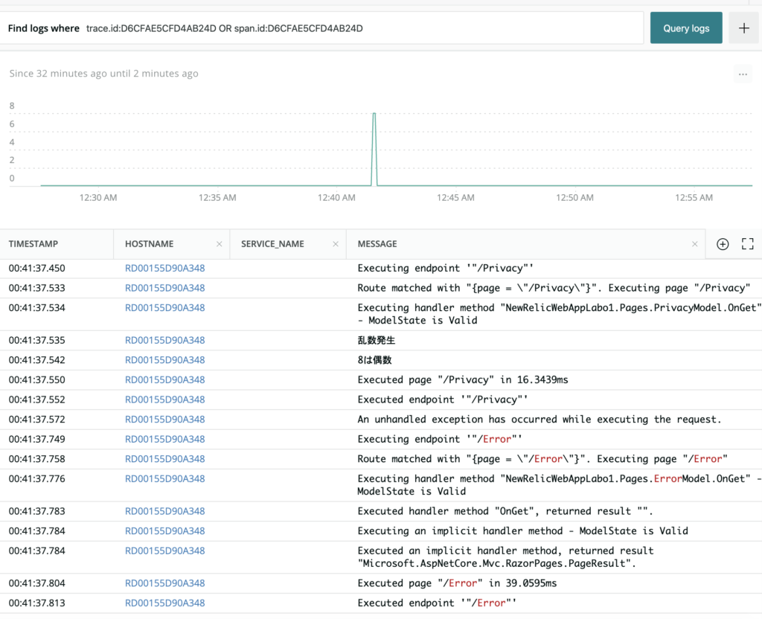The height and width of the screenshot is (619, 762).
Task: Select the "Executed handler method OnGet" message
Action: click(x=505, y=511)
